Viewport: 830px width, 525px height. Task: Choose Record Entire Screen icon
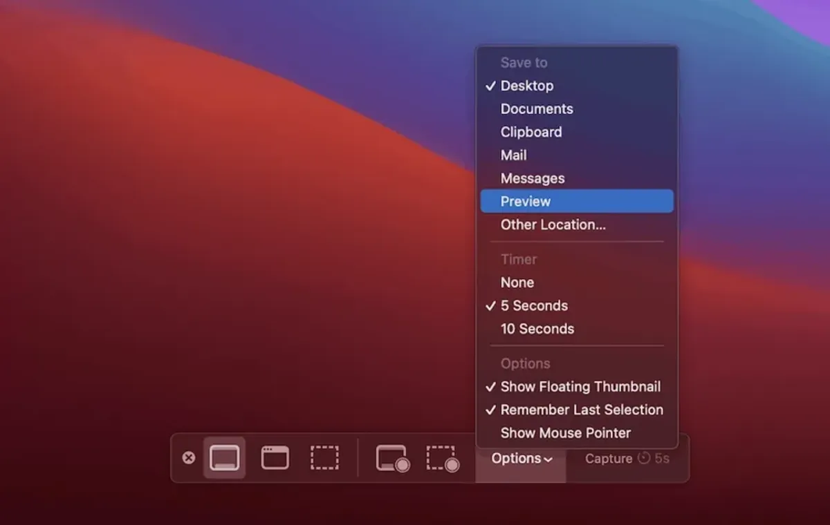(392, 459)
